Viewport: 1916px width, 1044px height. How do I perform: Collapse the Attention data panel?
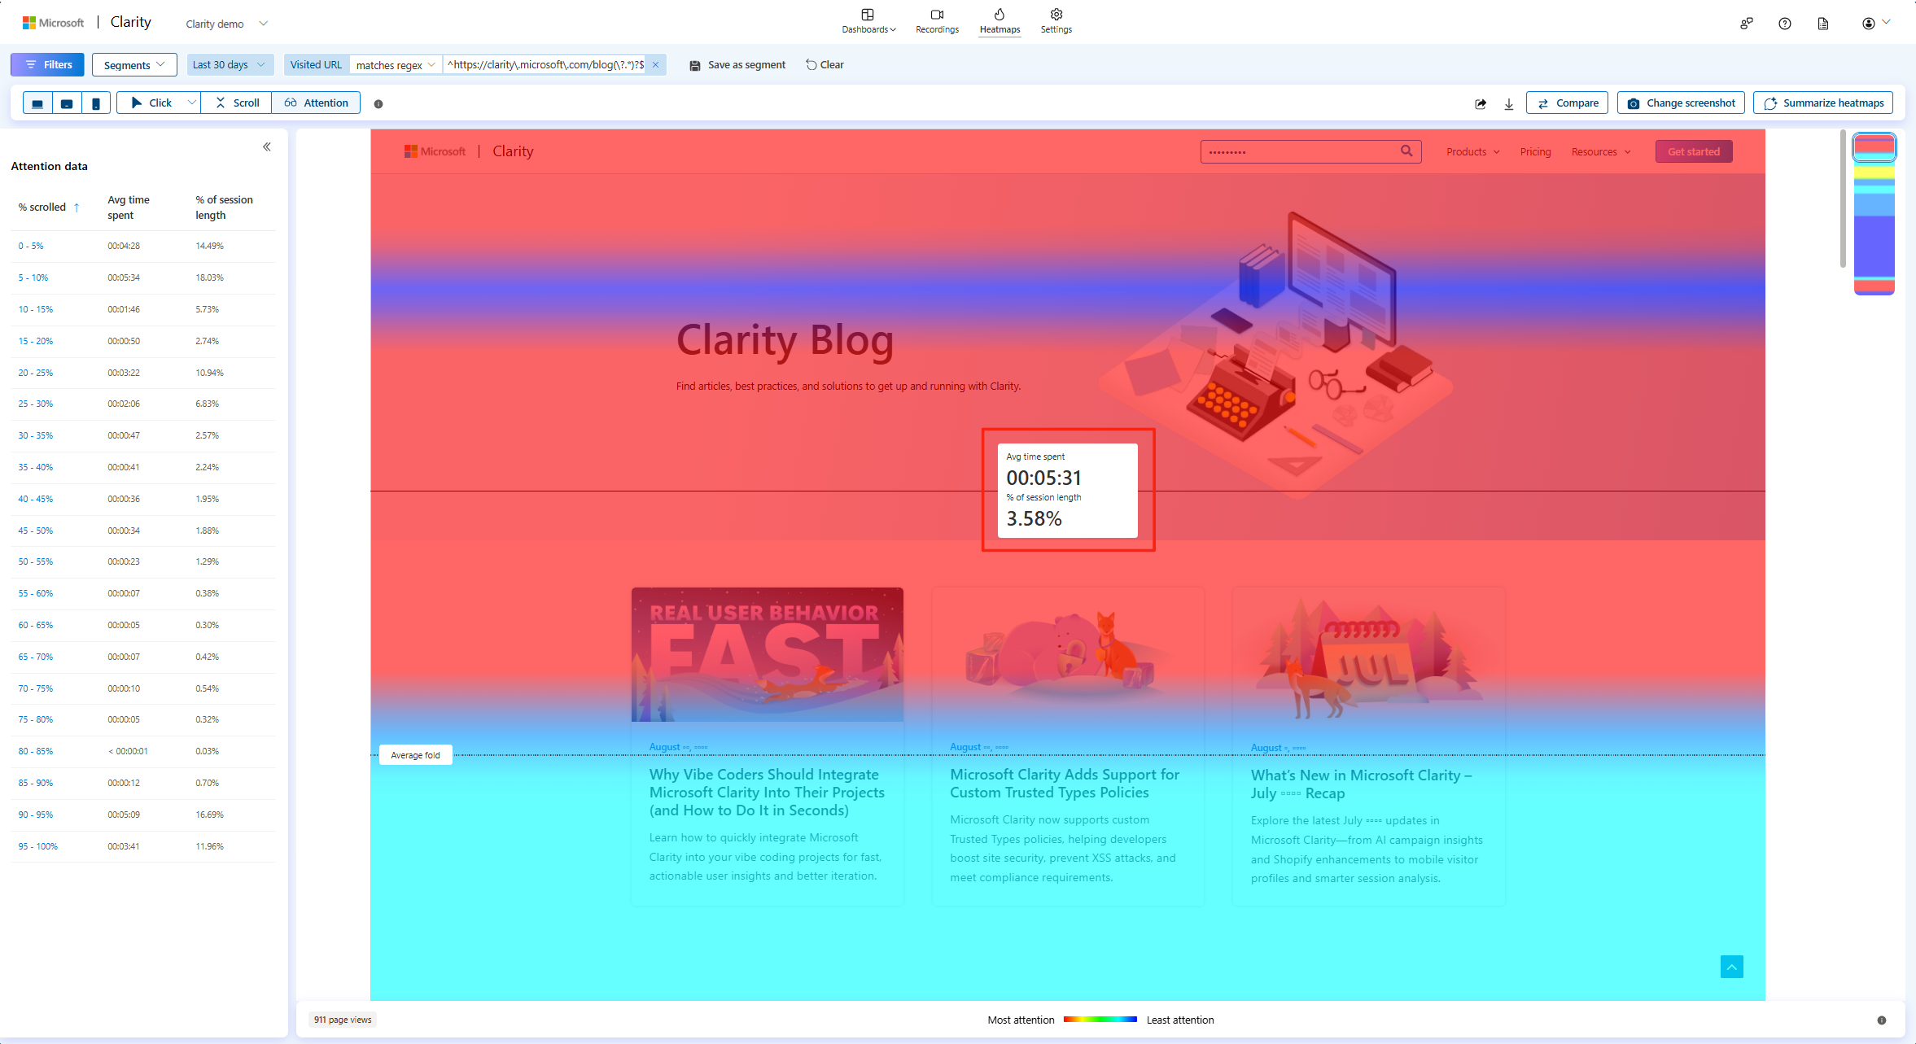[x=266, y=147]
